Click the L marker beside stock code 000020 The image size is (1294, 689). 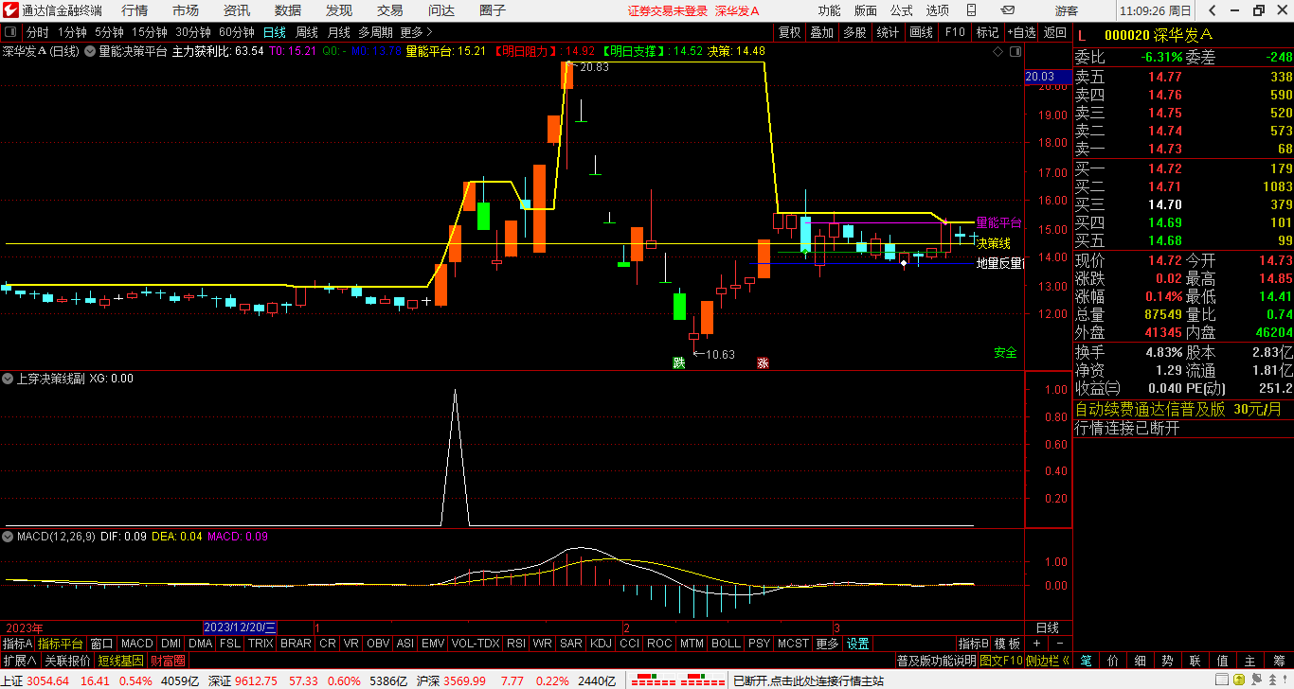[1082, 35]
